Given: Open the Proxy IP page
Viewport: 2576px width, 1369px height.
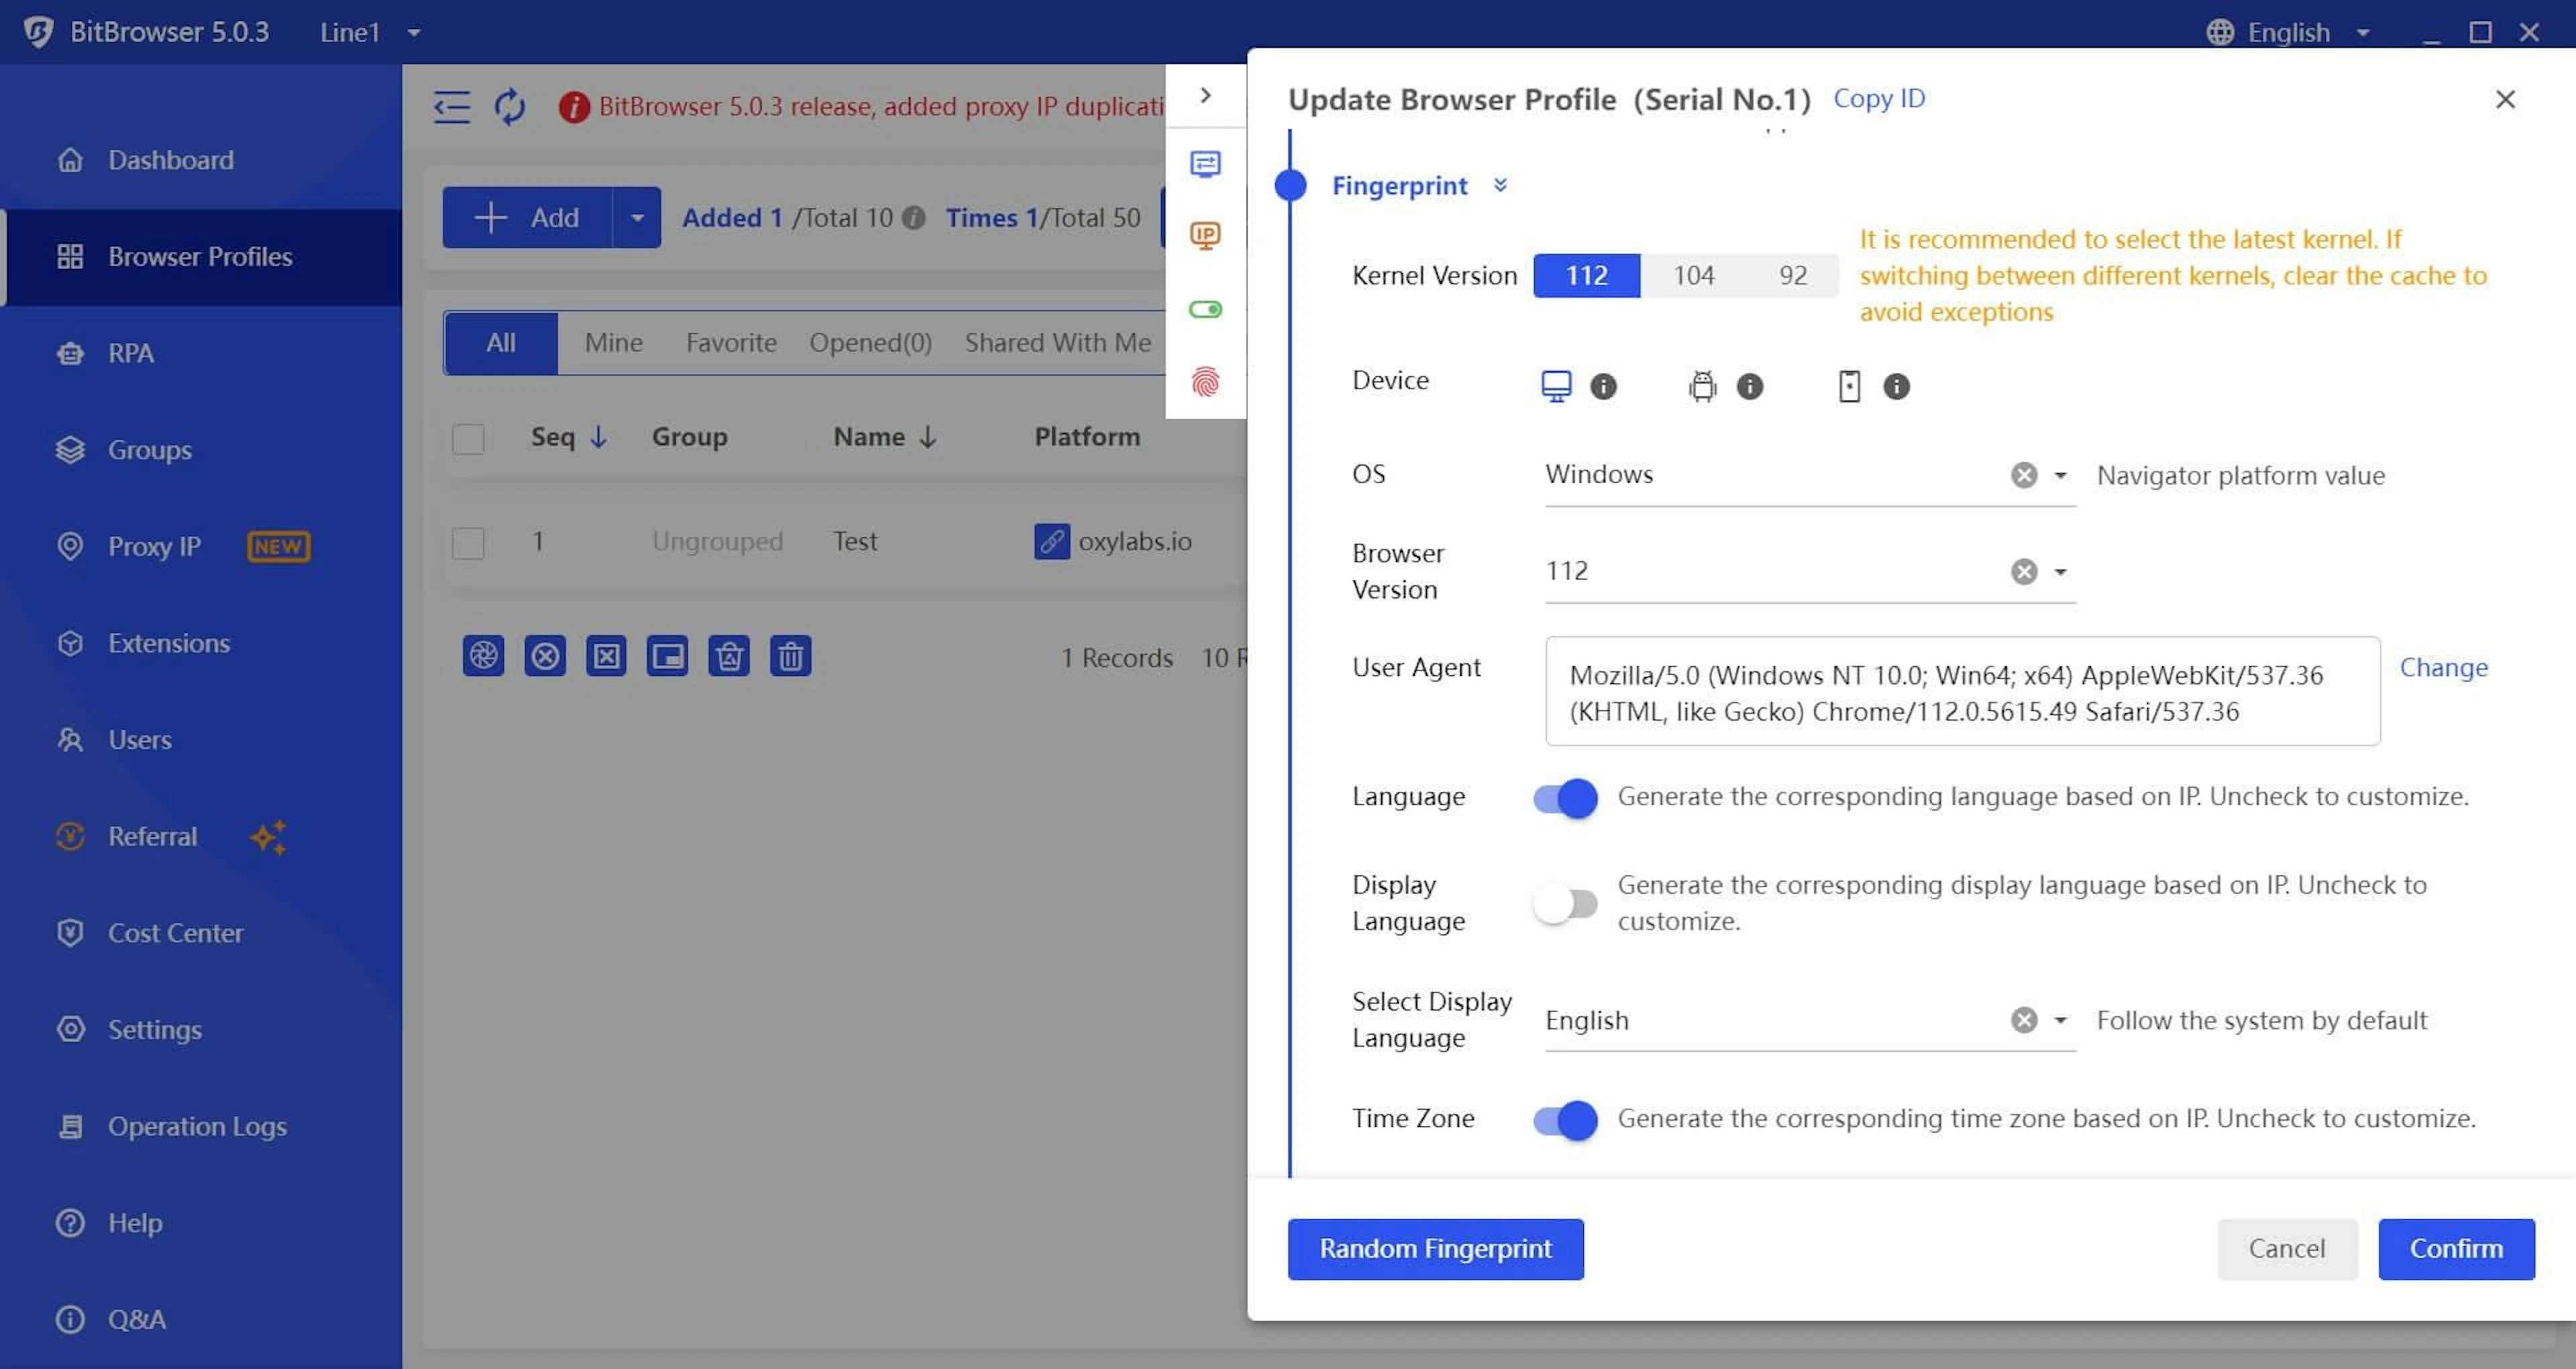Looking at the screenshot, I should [154, 546].
